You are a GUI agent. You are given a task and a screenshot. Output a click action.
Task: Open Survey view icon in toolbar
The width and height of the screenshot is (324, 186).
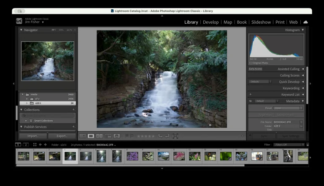pyautogui.click(x=108, y=136)
